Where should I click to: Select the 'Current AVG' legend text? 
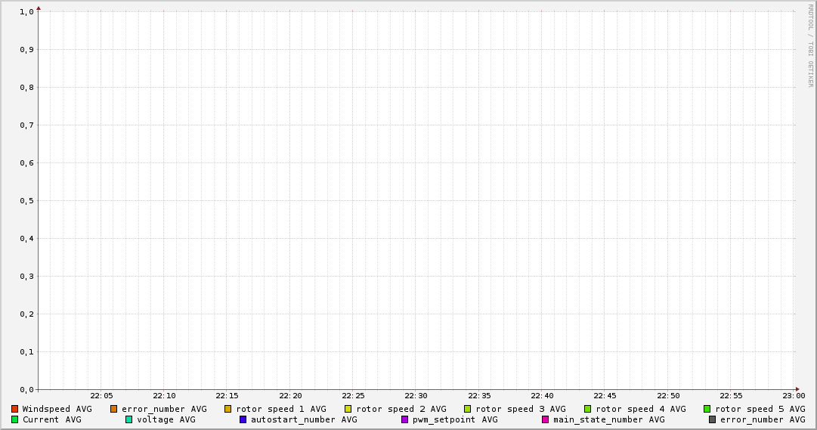tap(51, 419)
